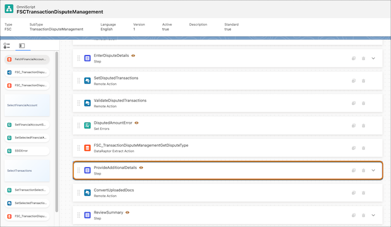
Task: Click the ProvideAdditionalDetails step icon
Action: (x=87, y=170)
